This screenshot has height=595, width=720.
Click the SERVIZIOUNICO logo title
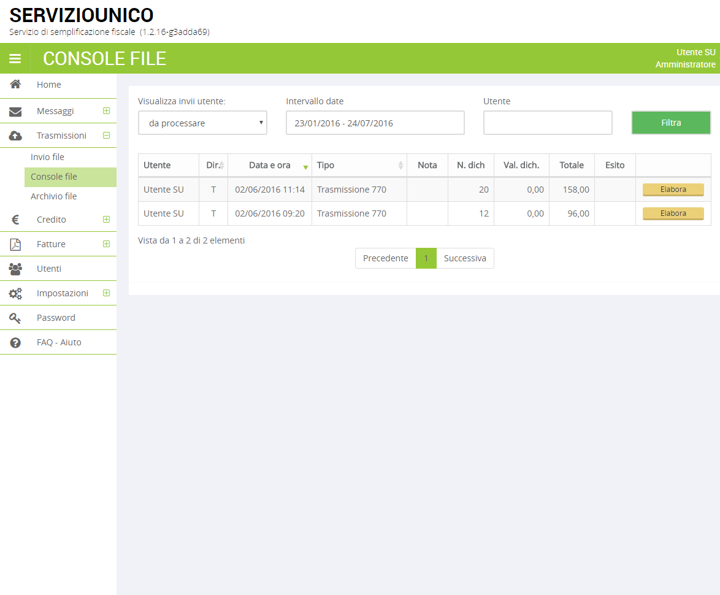click(x=82, y=15)
